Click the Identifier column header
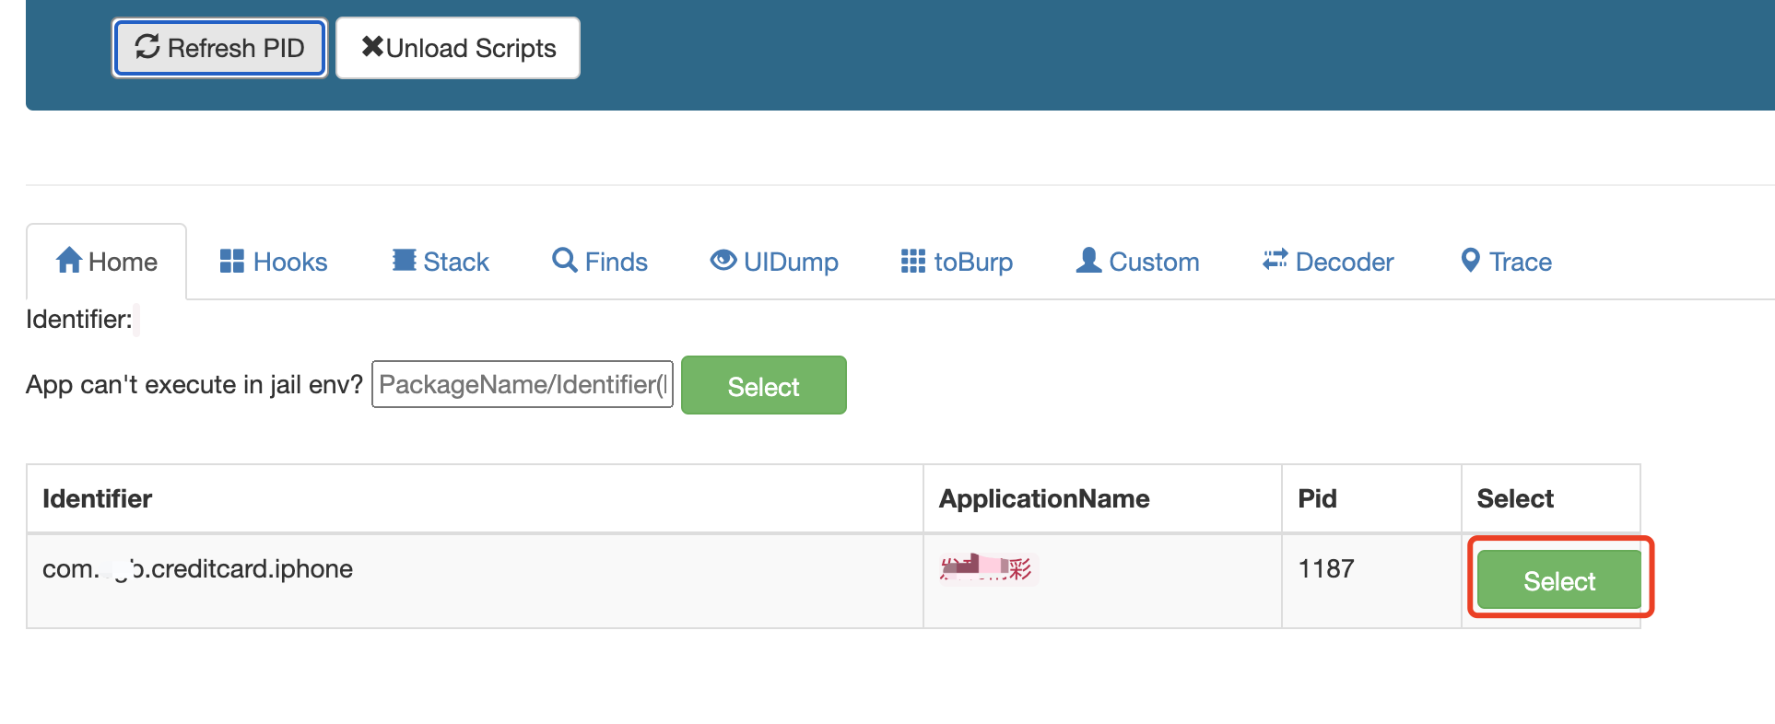Screen dimensions: 1775x724 pyautogui.click(x=98, y=498)
